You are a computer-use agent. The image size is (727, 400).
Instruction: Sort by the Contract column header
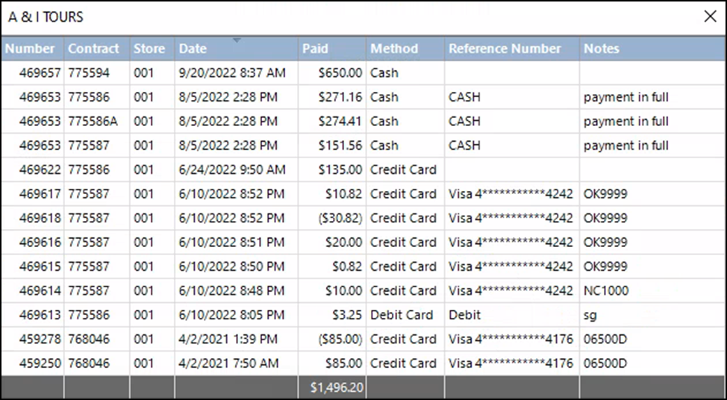click(x=93, y=49)
